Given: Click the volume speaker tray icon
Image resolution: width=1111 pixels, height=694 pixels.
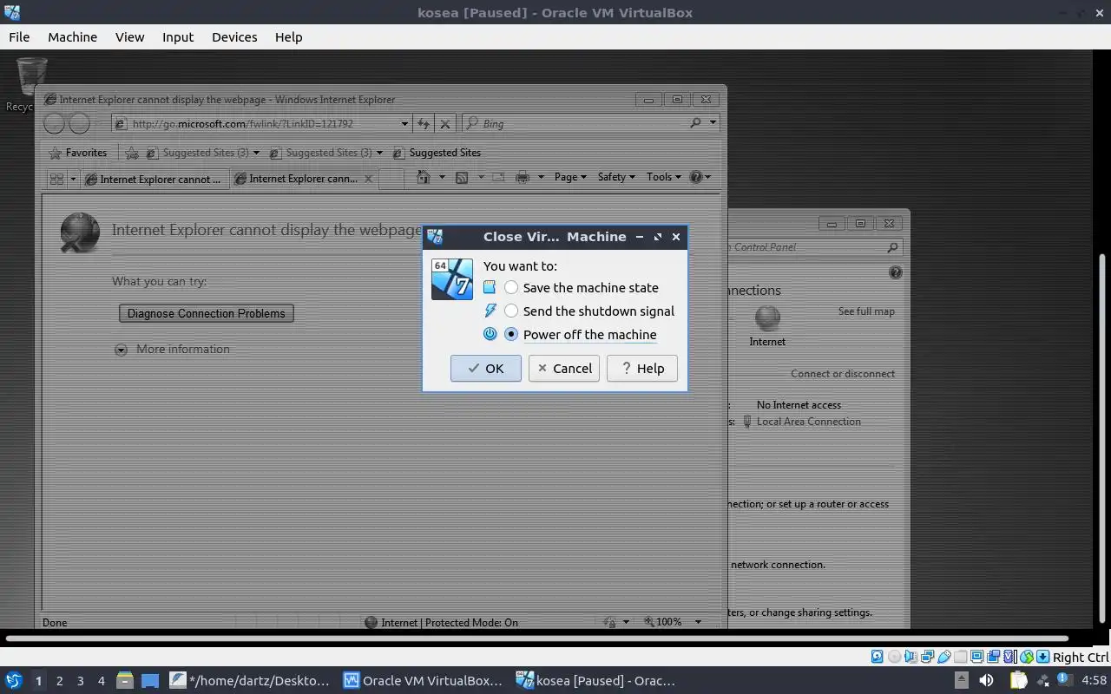Looking at the screenshot, I should click(x=986, y=680).
